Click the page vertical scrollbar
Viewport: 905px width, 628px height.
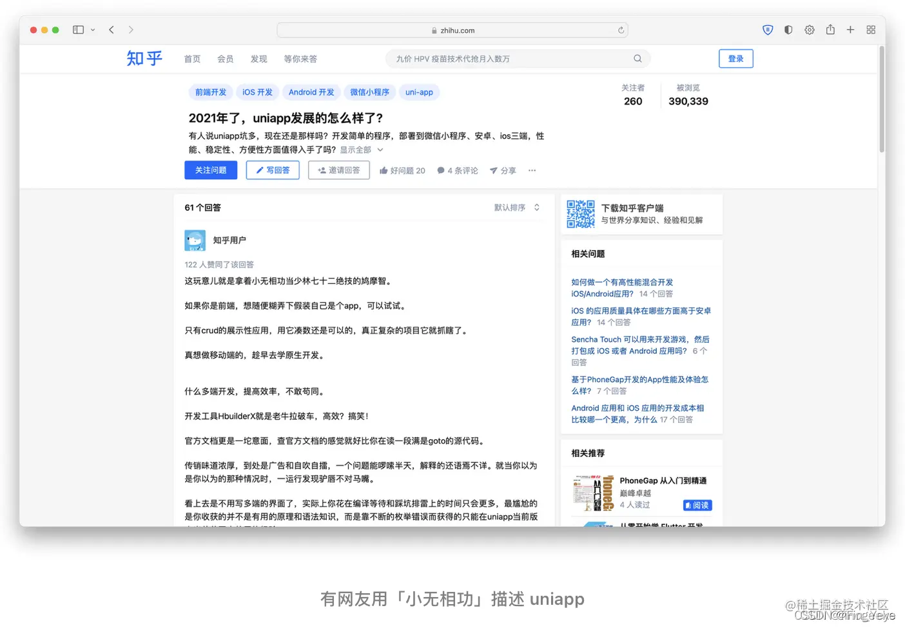pos(882,100)
